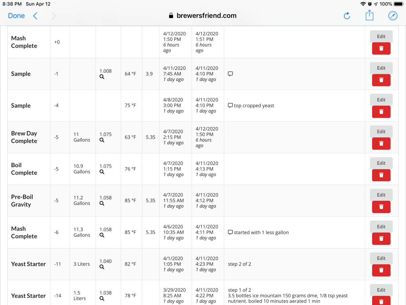
Task: Open comment icon beside 'started with 1 less gallon'
Action: pos(230,232)
